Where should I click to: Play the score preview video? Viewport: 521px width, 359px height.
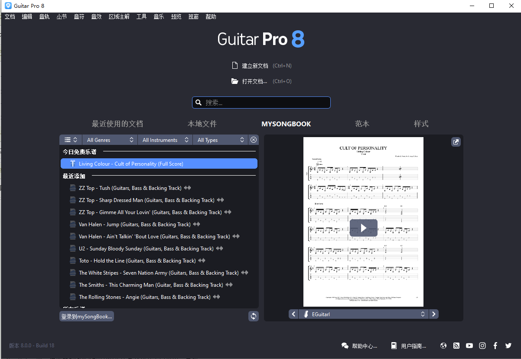click(363, 228)
